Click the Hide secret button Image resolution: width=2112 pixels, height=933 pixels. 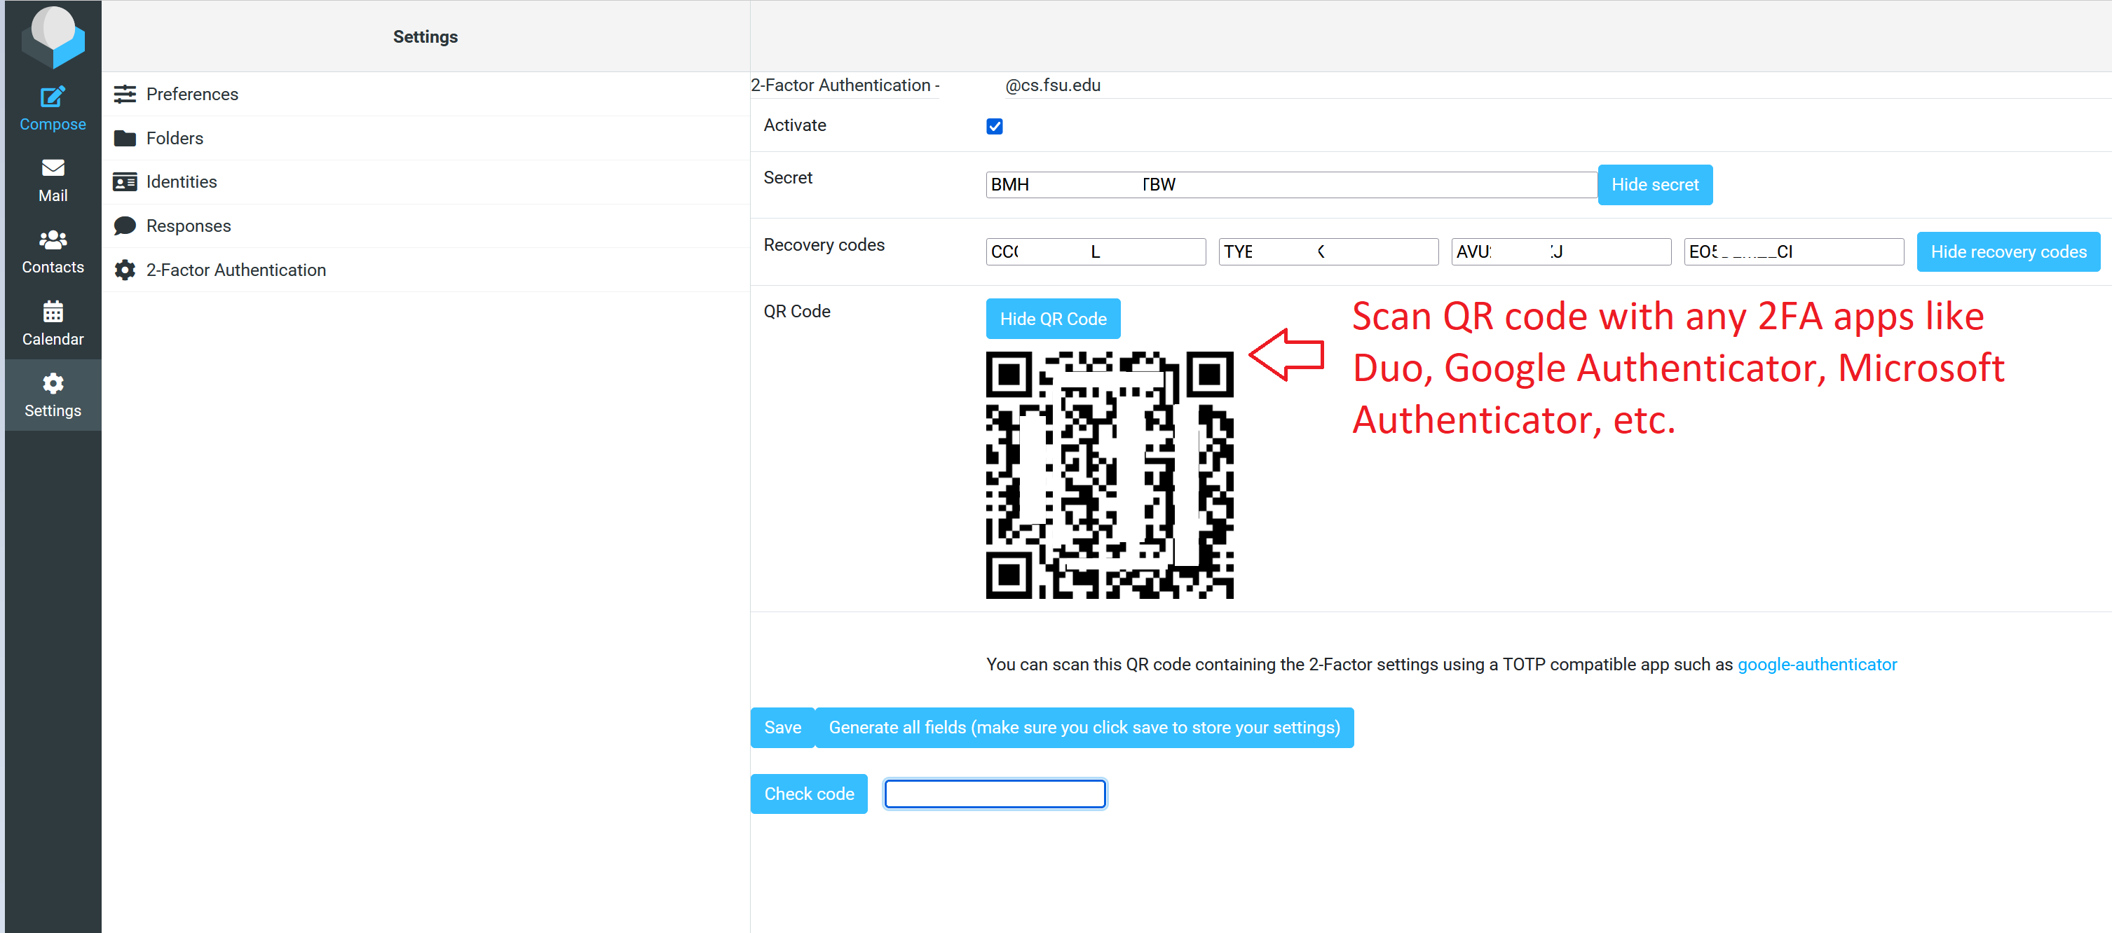point(1654,185)
